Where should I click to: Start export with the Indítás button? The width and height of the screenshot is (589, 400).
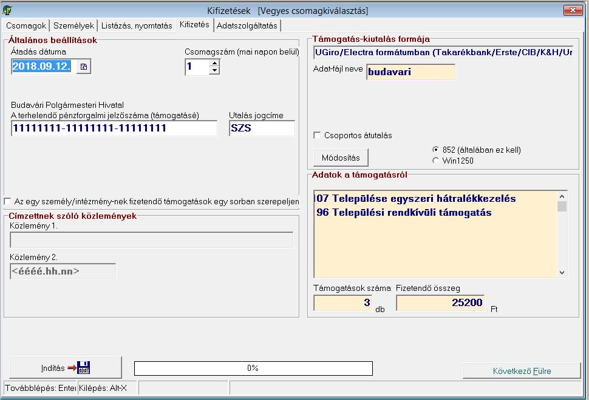point(66,368)
